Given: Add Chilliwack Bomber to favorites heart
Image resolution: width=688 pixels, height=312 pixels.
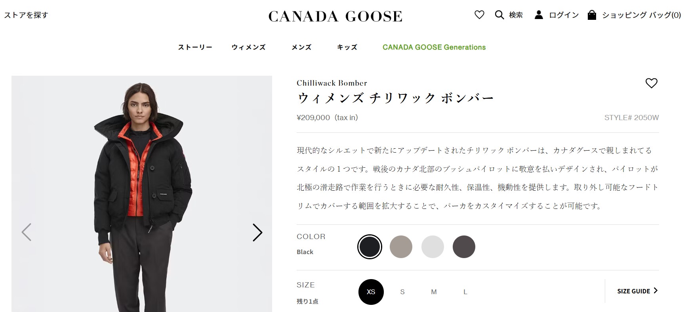Looking at the screenshot, I should [x=651, y=83].
